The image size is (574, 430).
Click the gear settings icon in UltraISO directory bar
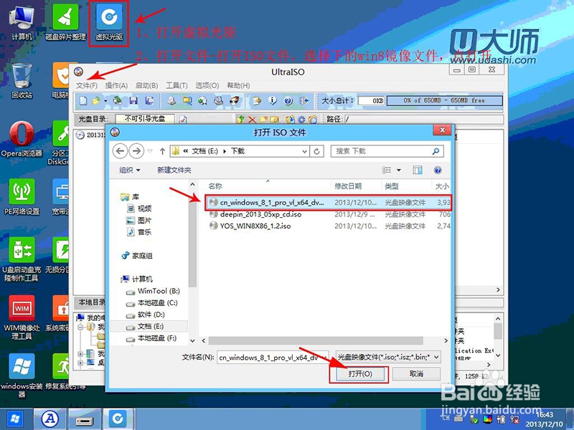click(x=301, y=120)
